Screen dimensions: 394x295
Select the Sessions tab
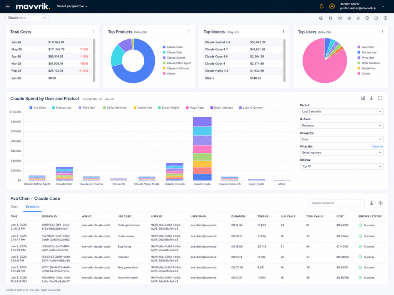pos(32,207)
